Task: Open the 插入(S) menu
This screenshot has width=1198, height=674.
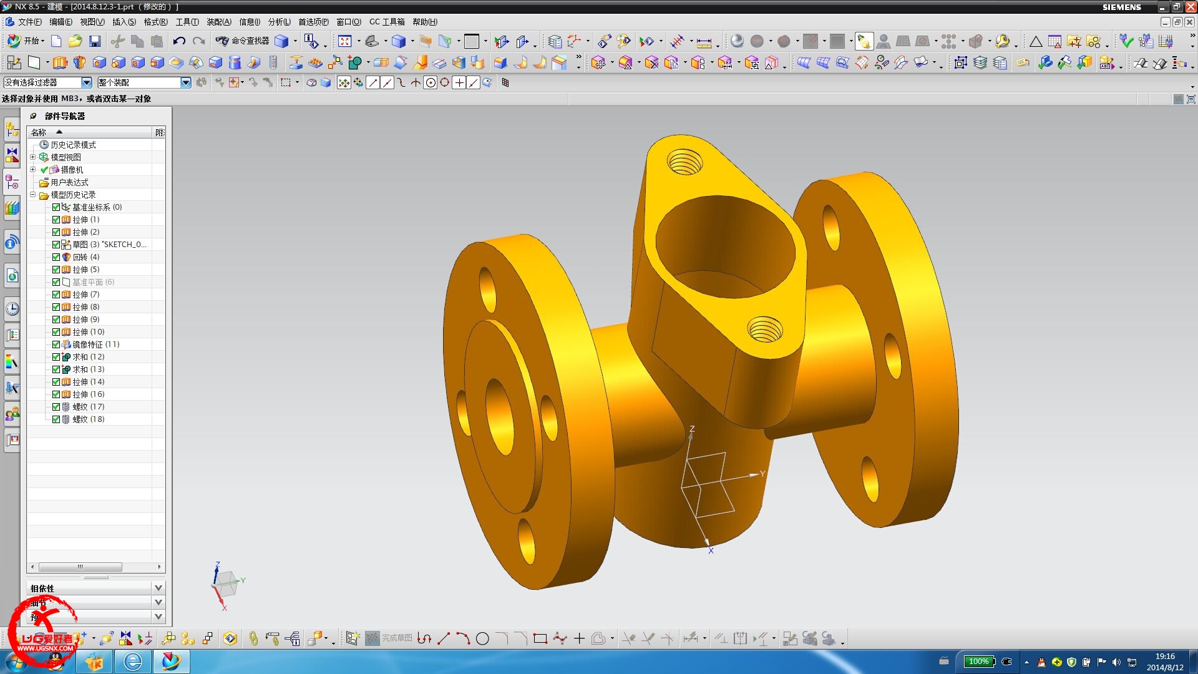Action: click(124, 22)
